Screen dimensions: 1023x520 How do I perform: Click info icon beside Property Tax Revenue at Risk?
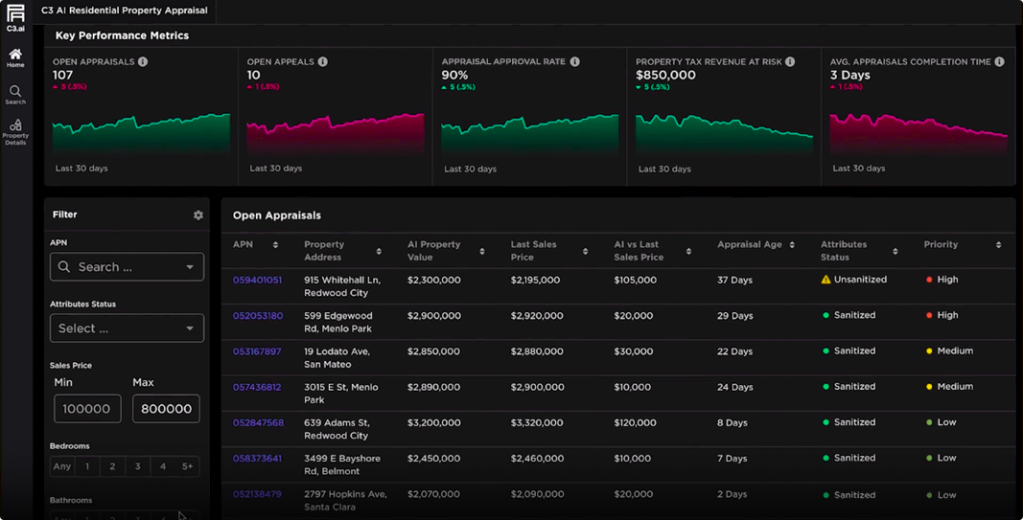790,62
